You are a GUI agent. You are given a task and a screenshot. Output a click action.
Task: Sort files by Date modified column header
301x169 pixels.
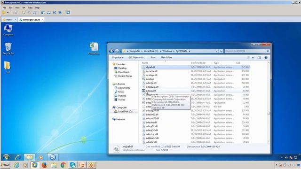(198, 63)
